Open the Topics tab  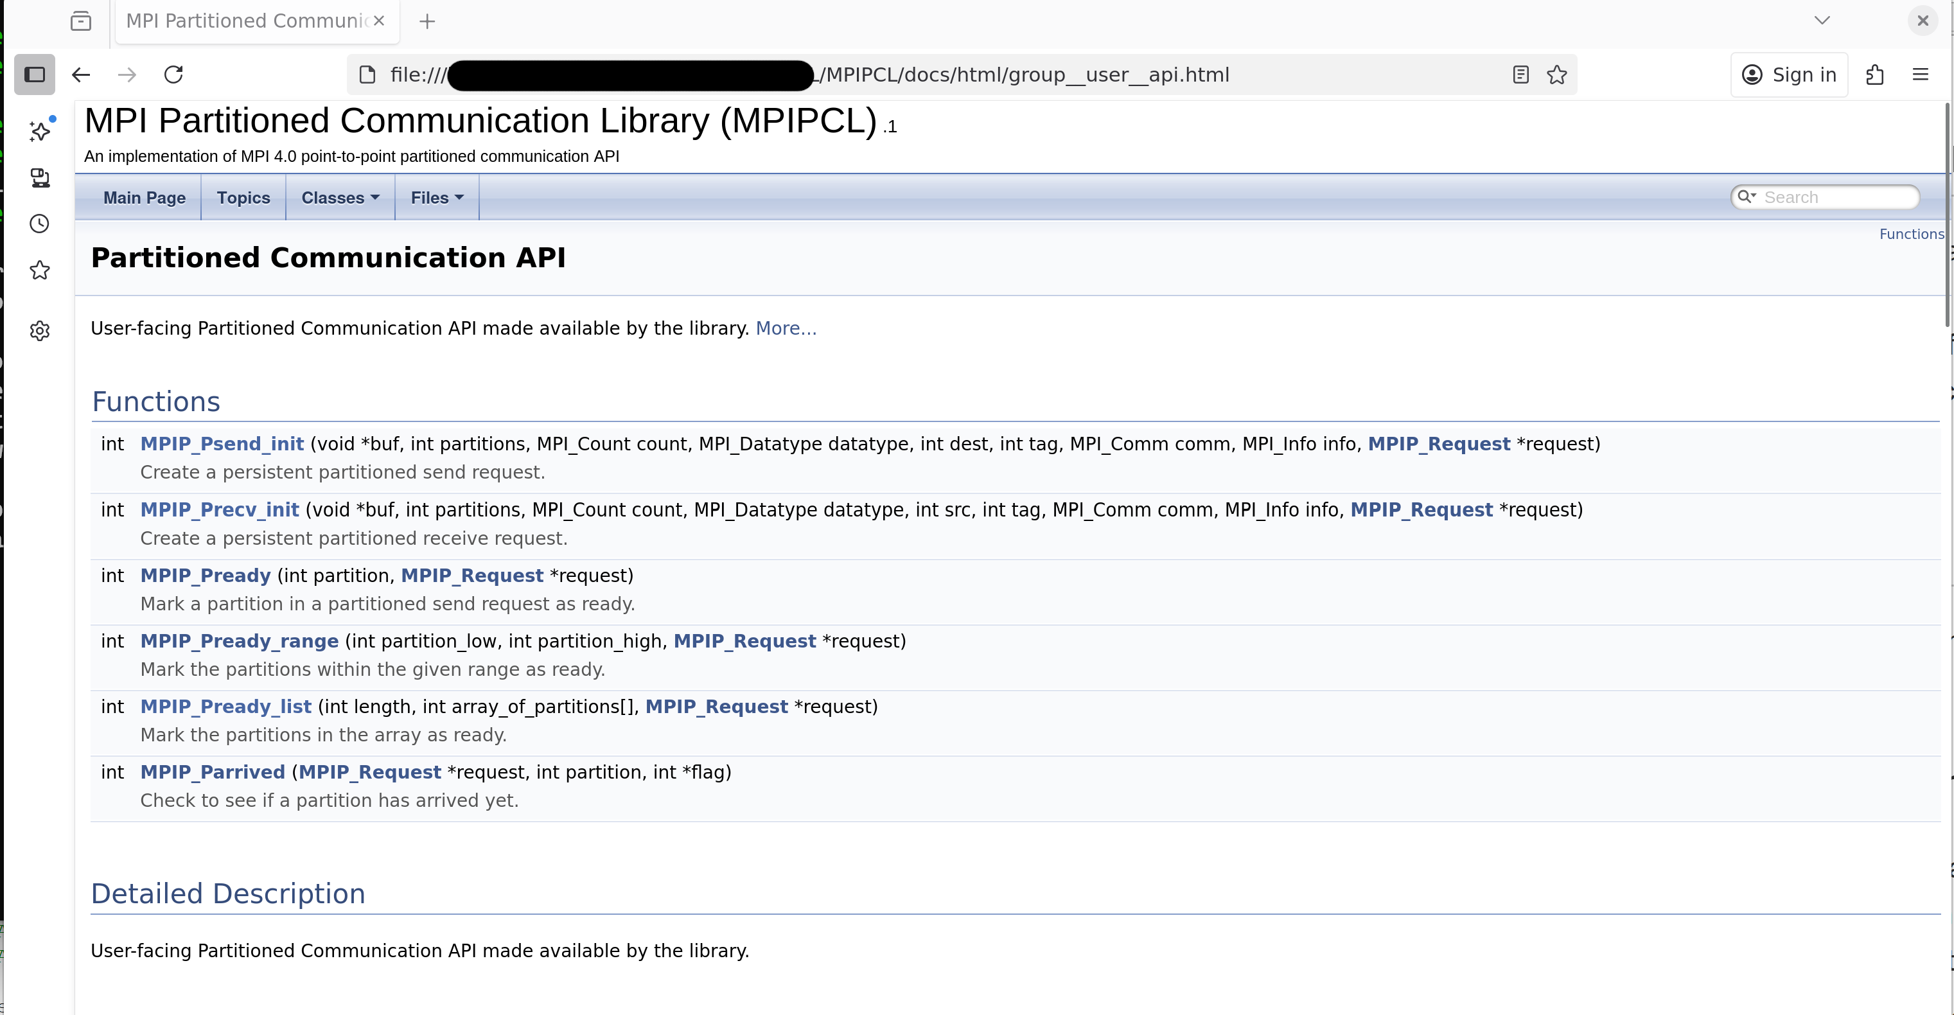pos(243,197)
